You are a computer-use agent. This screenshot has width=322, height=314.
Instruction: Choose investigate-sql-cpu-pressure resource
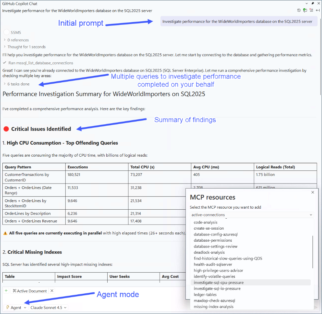point(250,283)
